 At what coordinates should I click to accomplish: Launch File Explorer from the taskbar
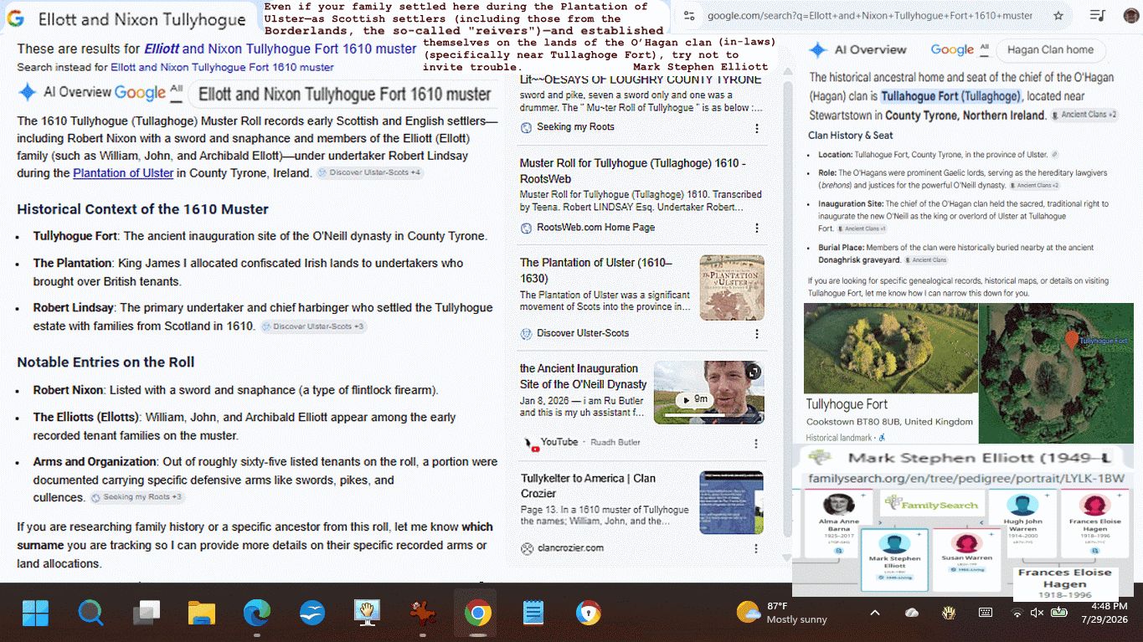tap(202, 614)
